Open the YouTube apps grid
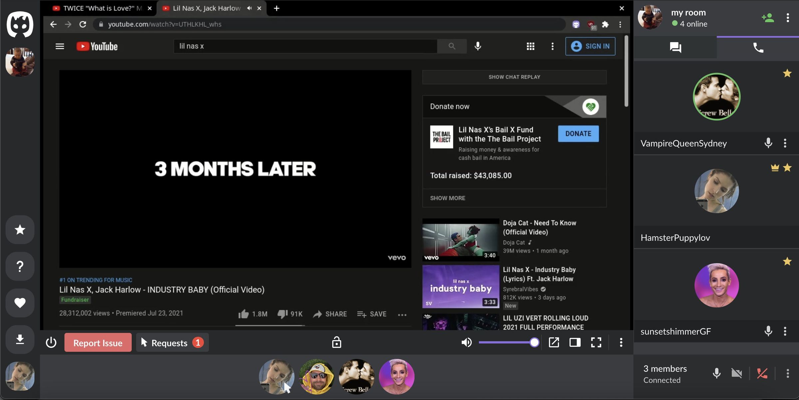Viewport: 799px width, 400px height. coord(531,46)
